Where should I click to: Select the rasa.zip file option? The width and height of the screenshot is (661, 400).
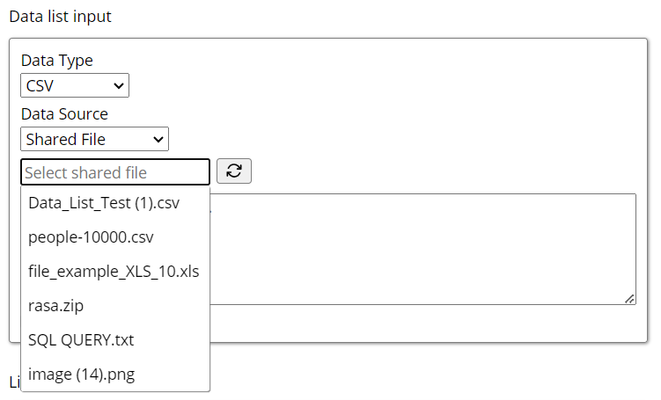pyautogui.click(x=56, y=306)
